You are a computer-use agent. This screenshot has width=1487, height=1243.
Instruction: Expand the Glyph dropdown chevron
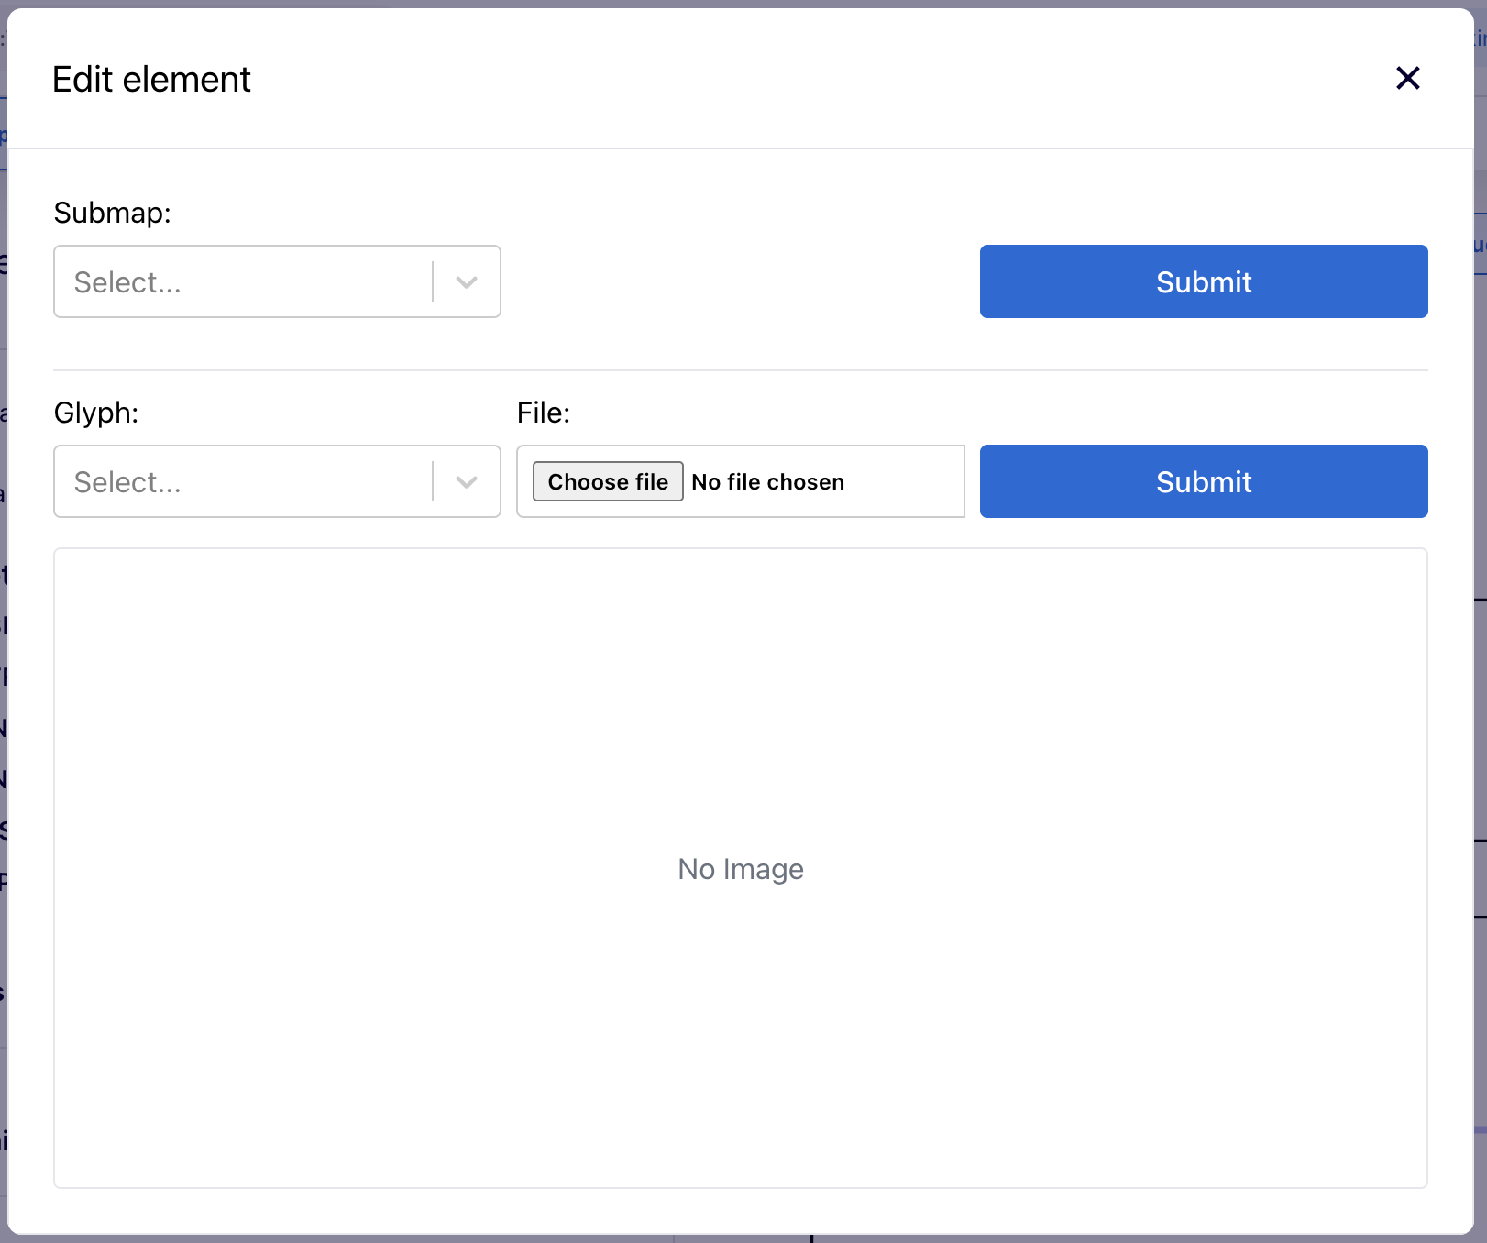[x=467, y=482]
